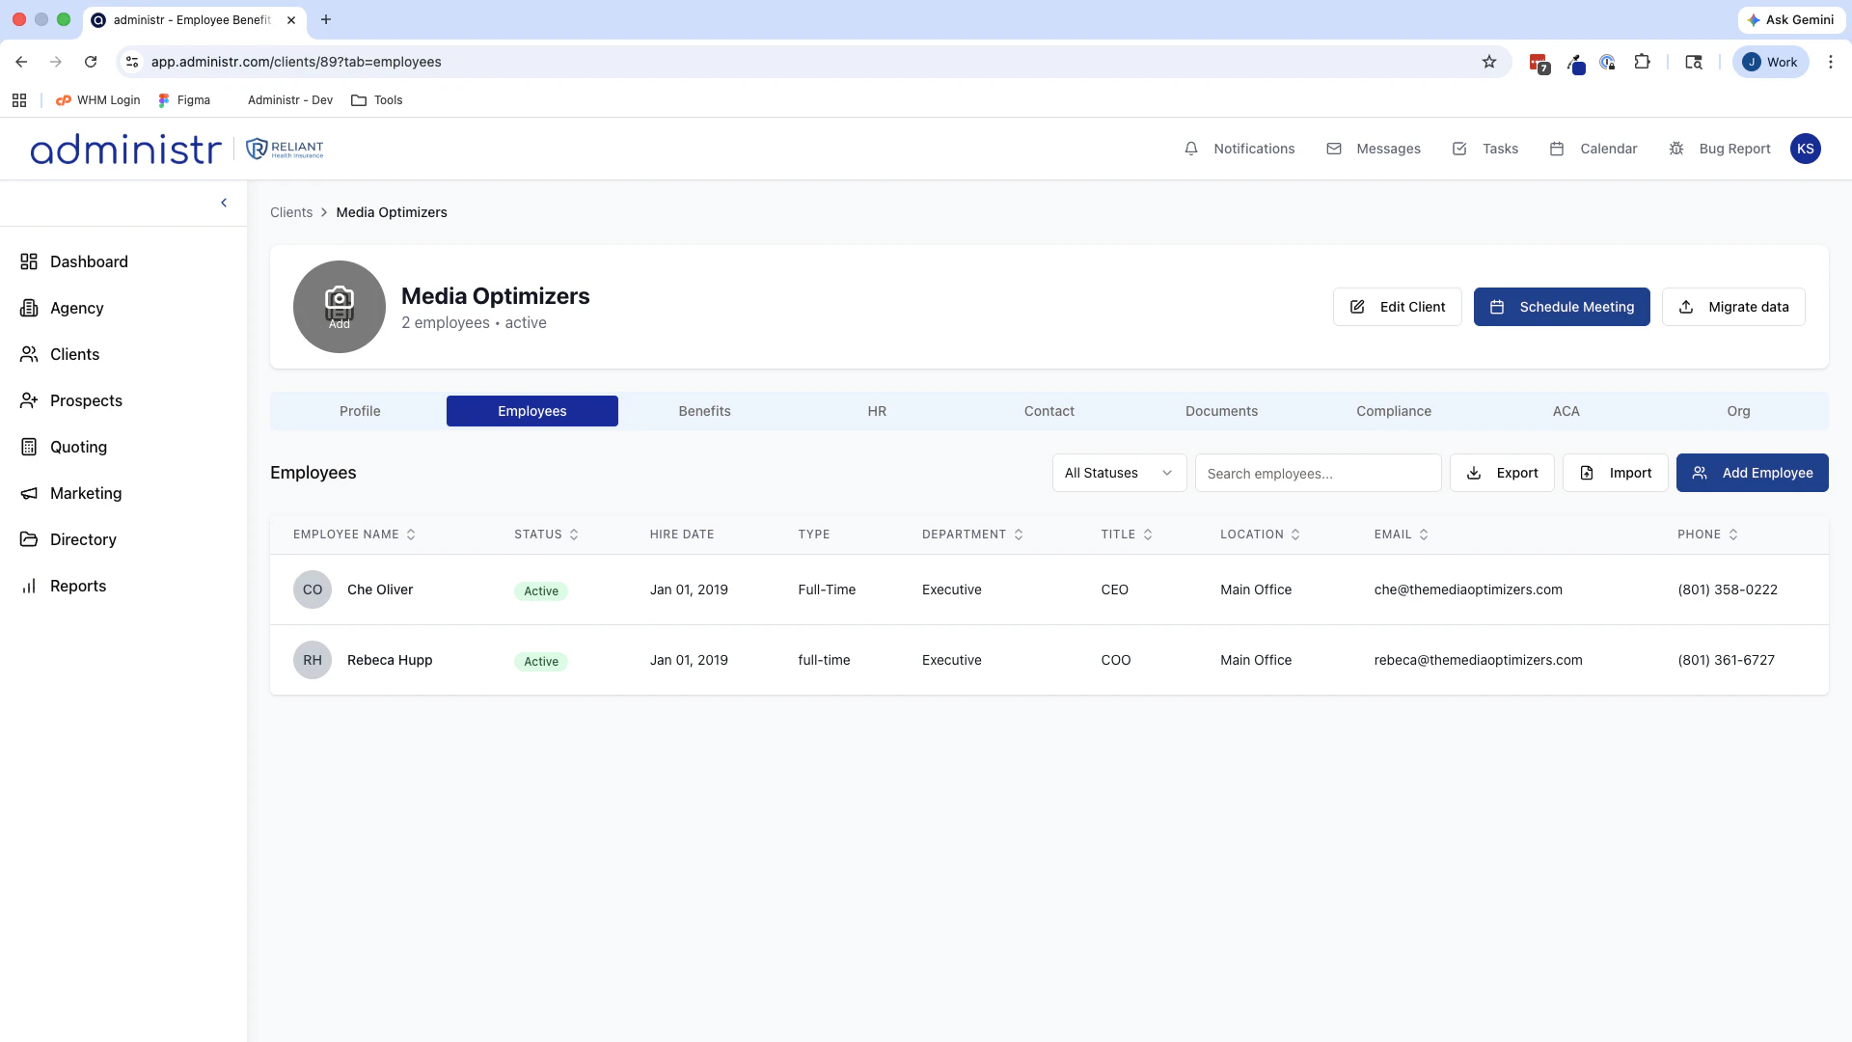Bookmark page with the star icon
Screen dimensions: 1852x1042
point(1489,62)
